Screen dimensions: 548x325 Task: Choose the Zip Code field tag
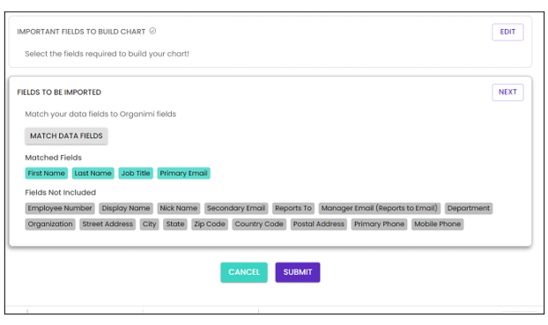click(210, 224)
